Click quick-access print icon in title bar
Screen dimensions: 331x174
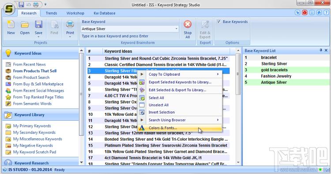pos(36,4)
